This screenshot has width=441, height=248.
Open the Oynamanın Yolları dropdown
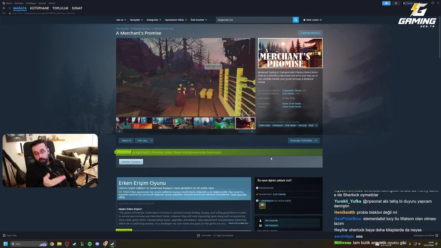point(176,20)
